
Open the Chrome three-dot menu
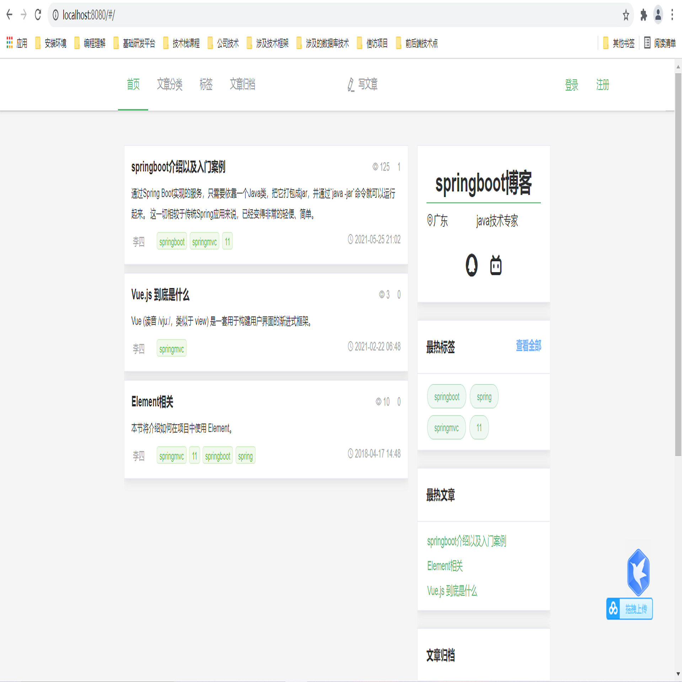click(x=672, y=15)
